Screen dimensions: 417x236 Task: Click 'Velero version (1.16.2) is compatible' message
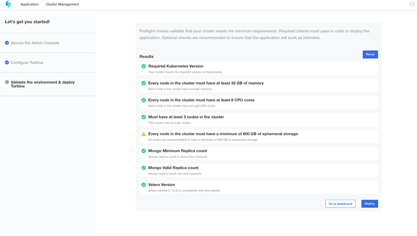click(x=185, y=190)
